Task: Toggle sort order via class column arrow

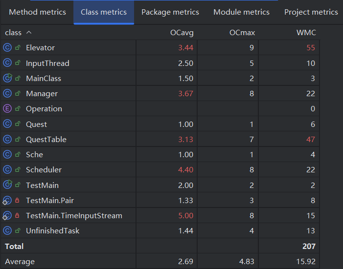Action: tap(29, 33)
